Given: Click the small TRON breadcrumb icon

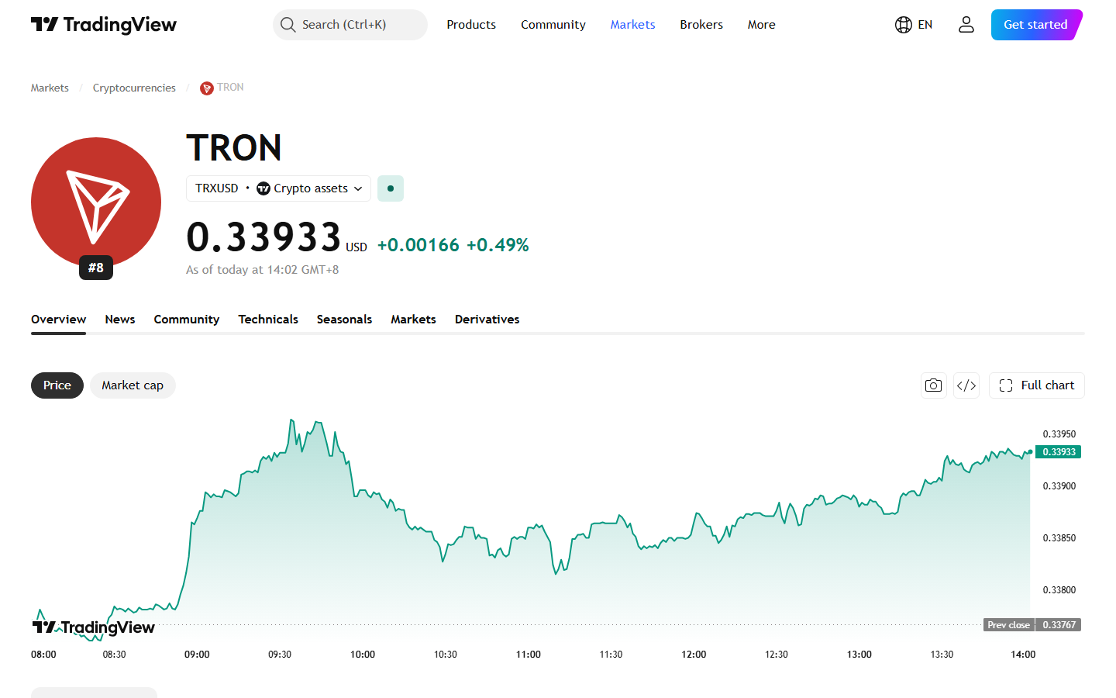Looking at the screenshot, I should click(207, 88).
